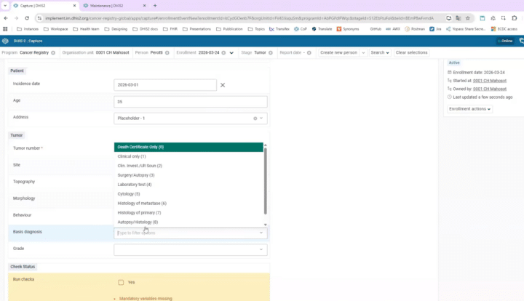This screenshot has width=524, height=301.
Task: Clear the Address Placeholder value icon
Action: (x=255, y=119)
